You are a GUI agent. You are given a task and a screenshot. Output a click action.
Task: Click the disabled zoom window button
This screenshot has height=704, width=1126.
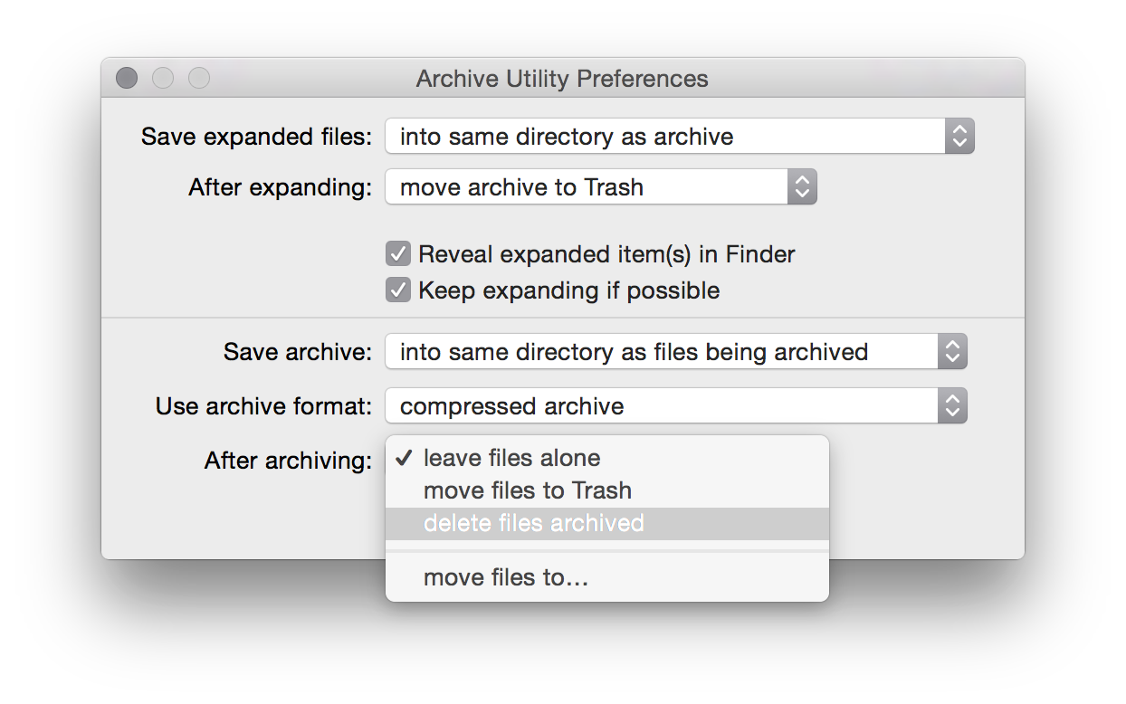click(199, 79)
